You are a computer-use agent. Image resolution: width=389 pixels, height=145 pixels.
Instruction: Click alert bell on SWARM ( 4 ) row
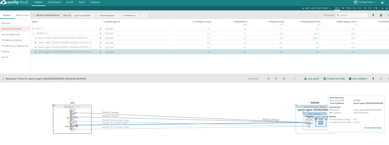click(x=101, y=33)
